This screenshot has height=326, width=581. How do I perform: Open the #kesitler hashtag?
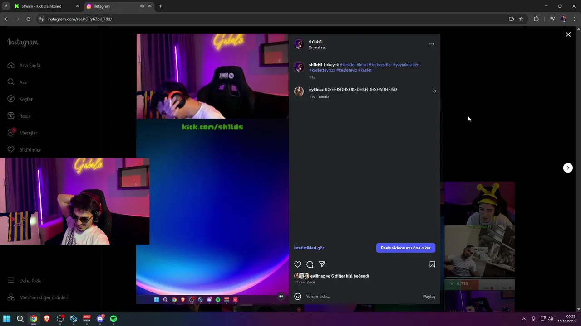pos(348,65)
